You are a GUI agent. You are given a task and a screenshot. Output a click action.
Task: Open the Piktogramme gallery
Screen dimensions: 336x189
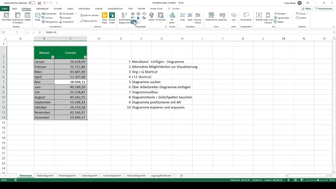50,22
